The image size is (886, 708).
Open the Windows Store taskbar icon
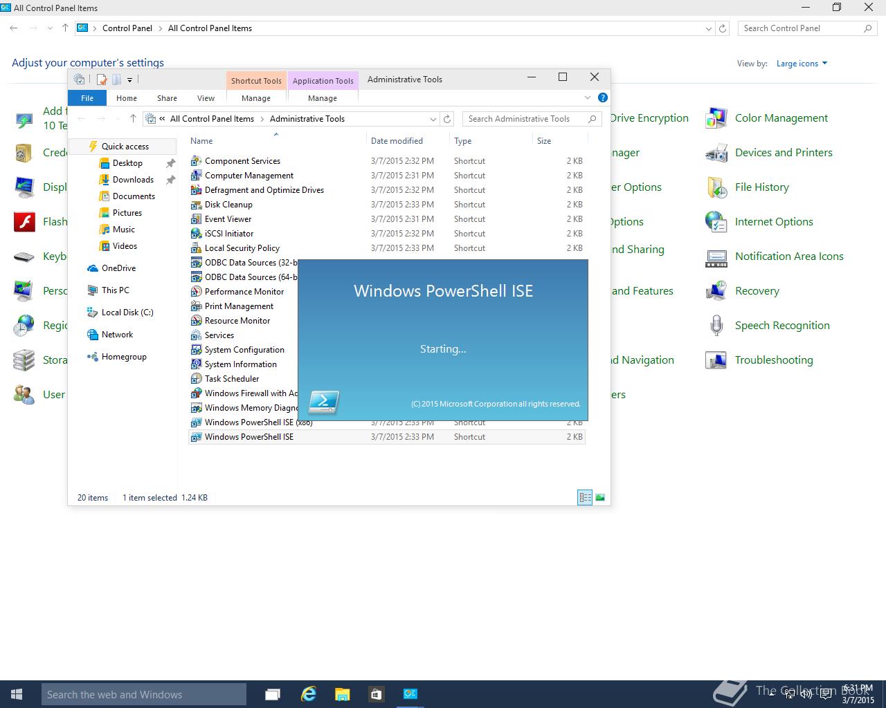coord(376,694)
